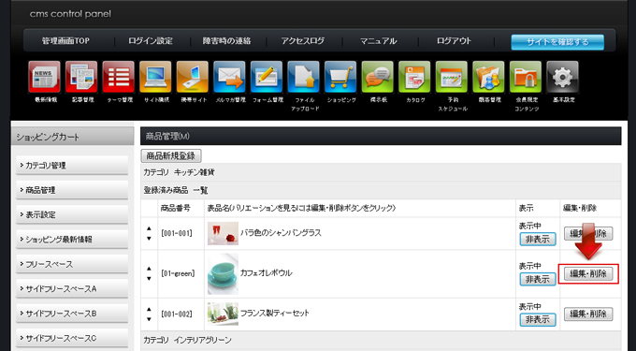Open the 掲示板 bulletin board icon
This screenshot has height=351, width=636.
pyautogui.click(x=377, y=77)
